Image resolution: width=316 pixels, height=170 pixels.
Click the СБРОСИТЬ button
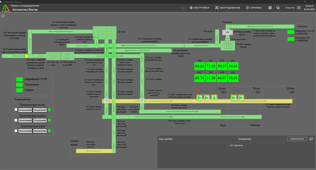tap(297, 139)
